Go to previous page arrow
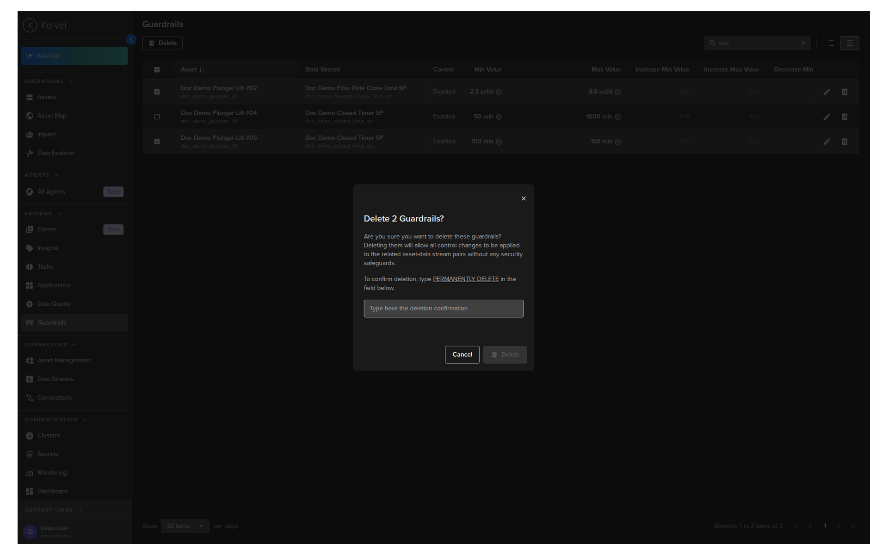The width and height of the screenshot is (888, 555). coord(810,526)
